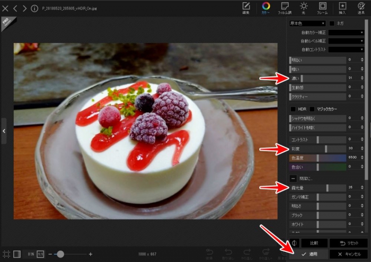This screenshot has height=262, width=371.
Task: Click the zoom slider handle
Action: click(60, 254)
